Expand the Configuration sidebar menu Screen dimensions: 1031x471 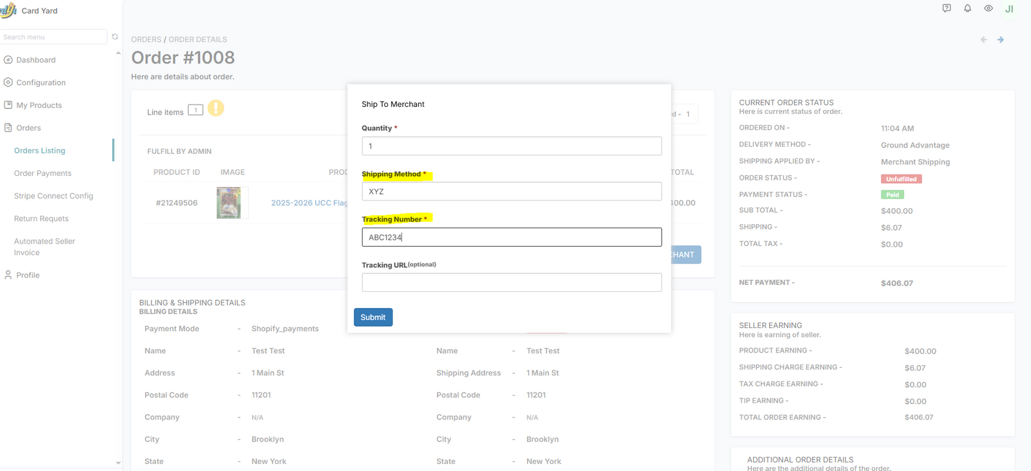(x=41, y=82)
